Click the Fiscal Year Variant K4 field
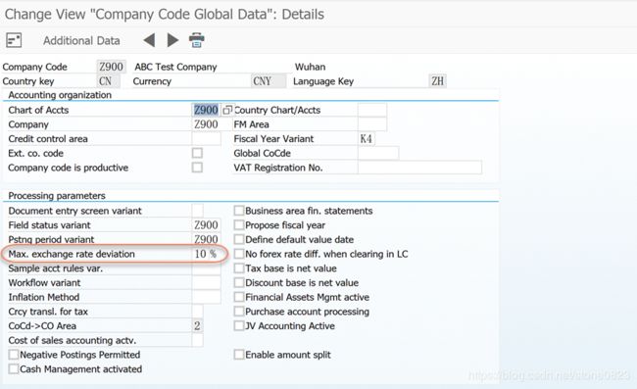637x389 pixels. click(367, 139)
